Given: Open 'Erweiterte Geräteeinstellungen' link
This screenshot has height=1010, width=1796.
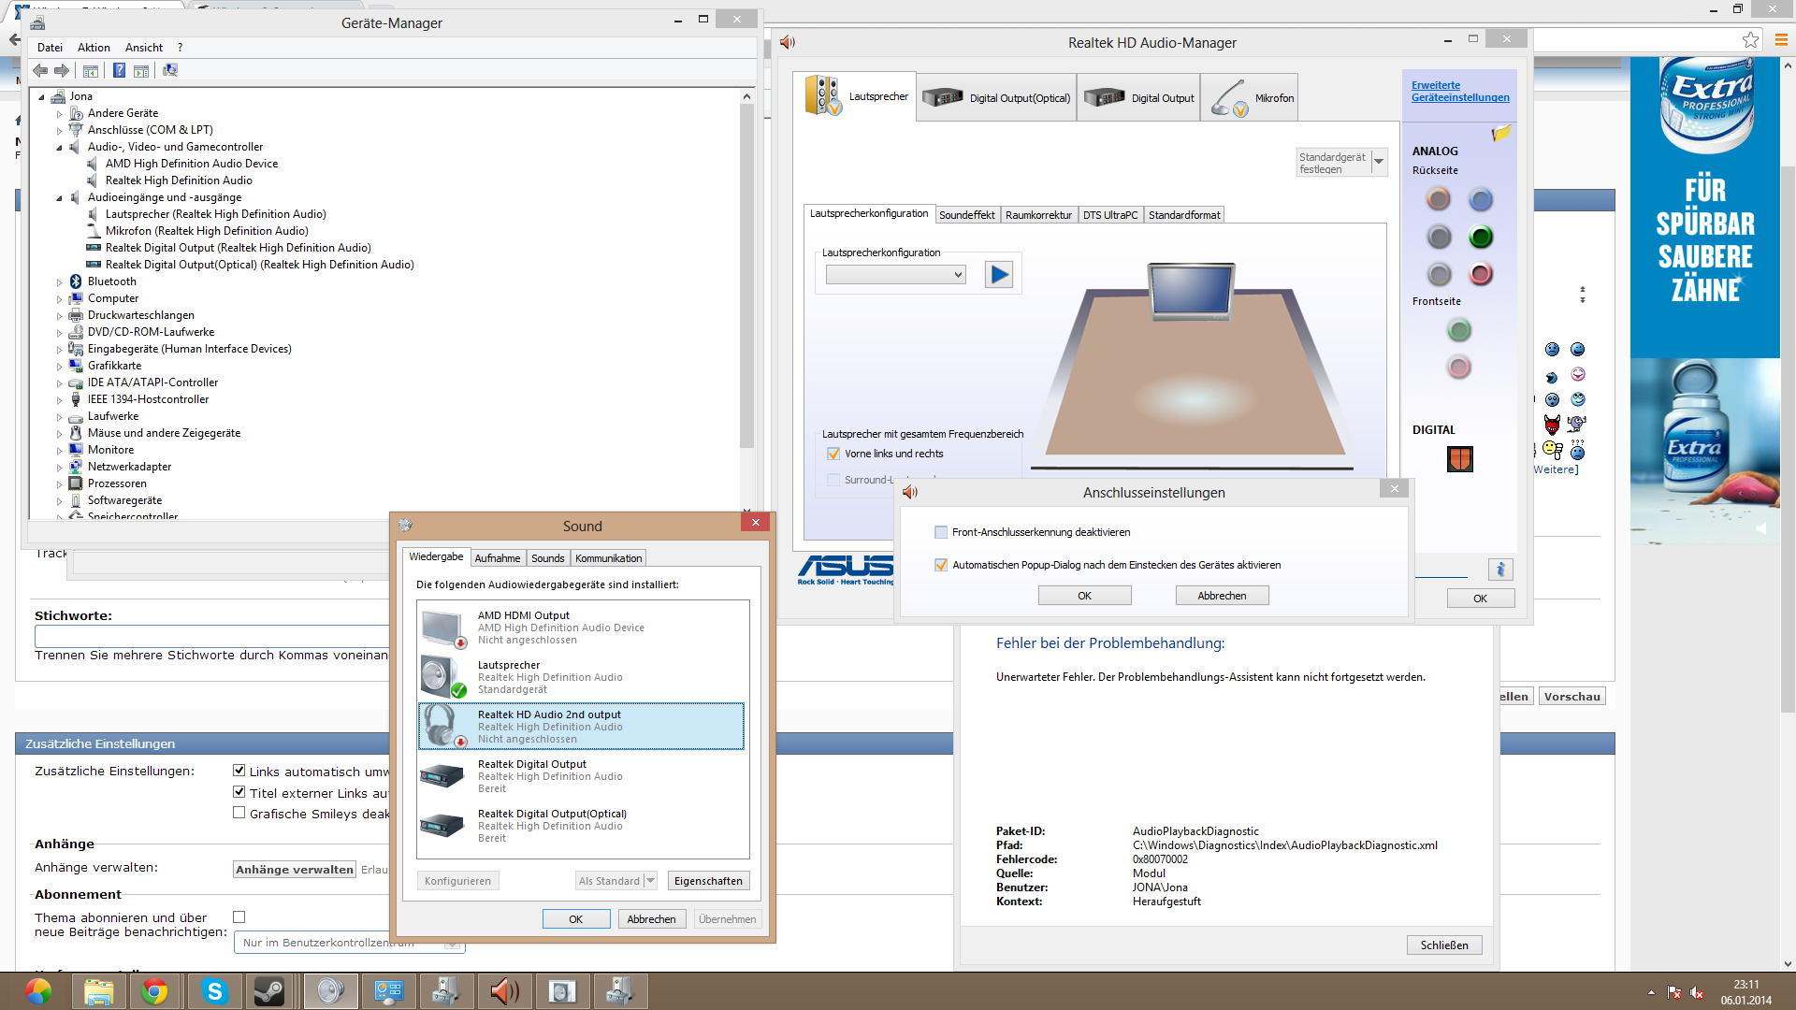Looking at the screenshot, I should [1460, 92].
